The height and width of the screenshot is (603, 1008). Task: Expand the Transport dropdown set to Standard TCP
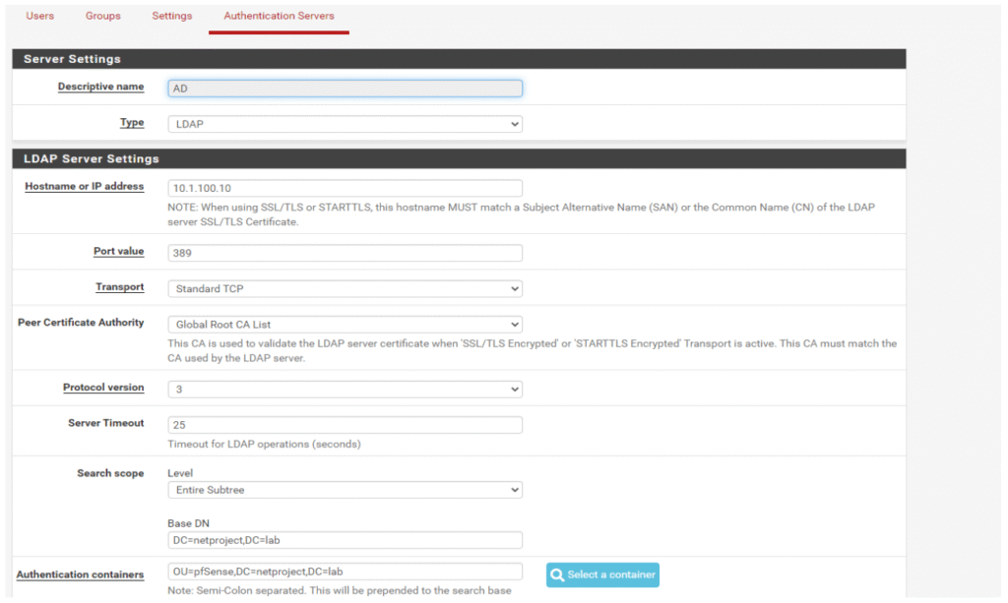pos(345,288)
